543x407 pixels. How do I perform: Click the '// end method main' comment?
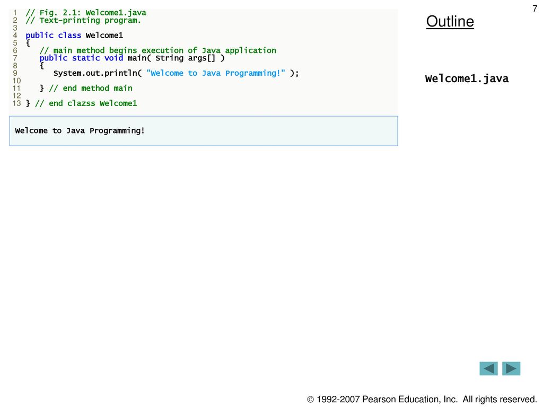click(x=91, y=89)
